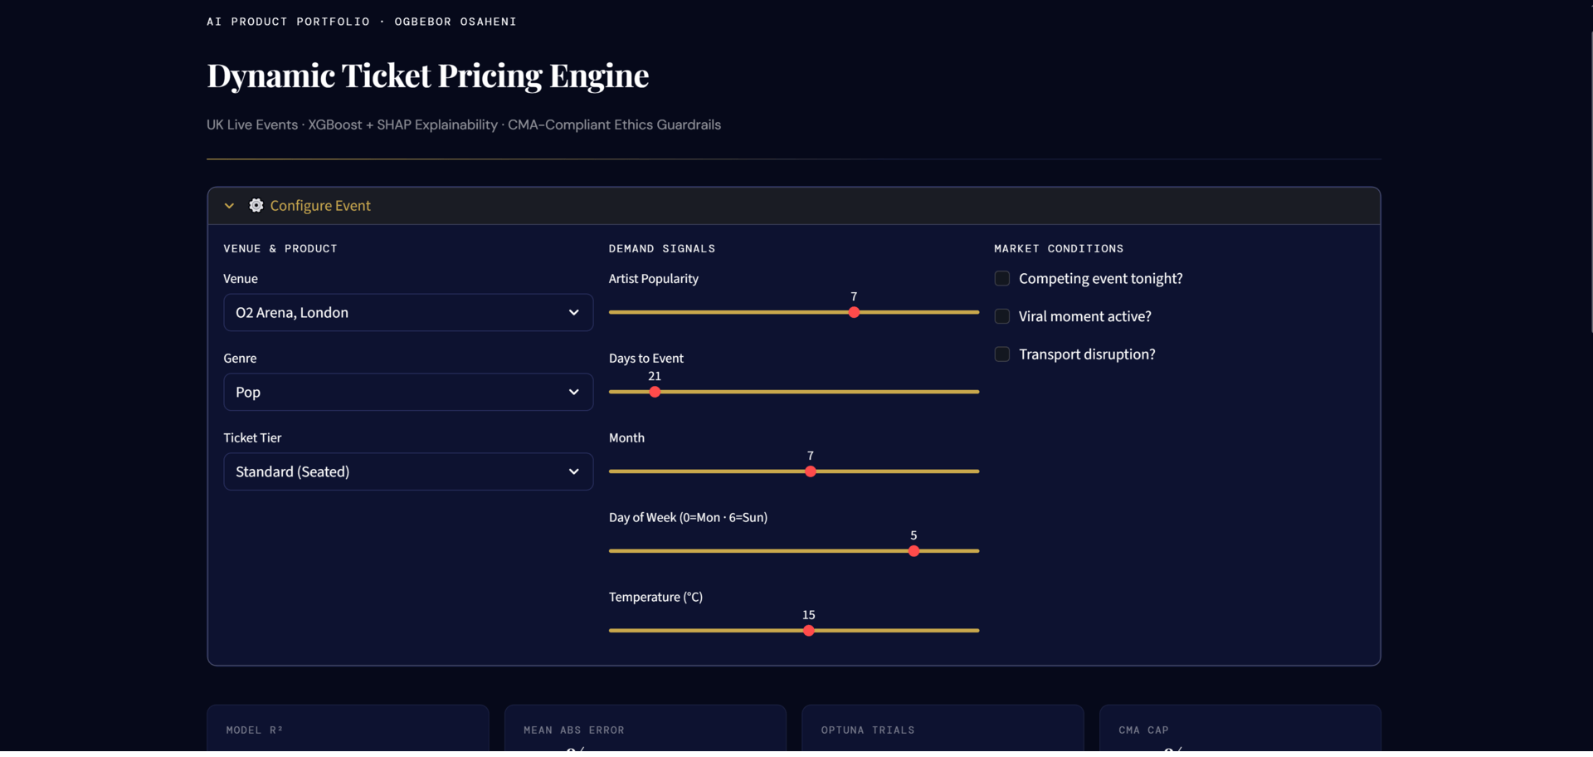Click the gear icon beside Configure Event

tap(256, 205)
